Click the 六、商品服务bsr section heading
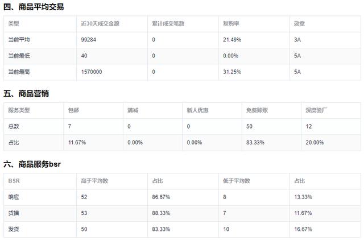 coord(32,164)
